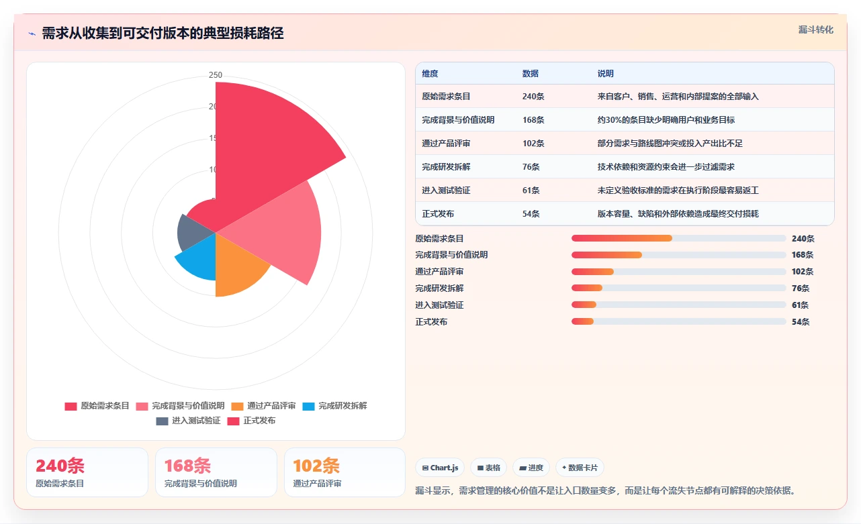Click the chart axis label 250
The width and height of the screenshot is (861, 524).
click(216, 75)
